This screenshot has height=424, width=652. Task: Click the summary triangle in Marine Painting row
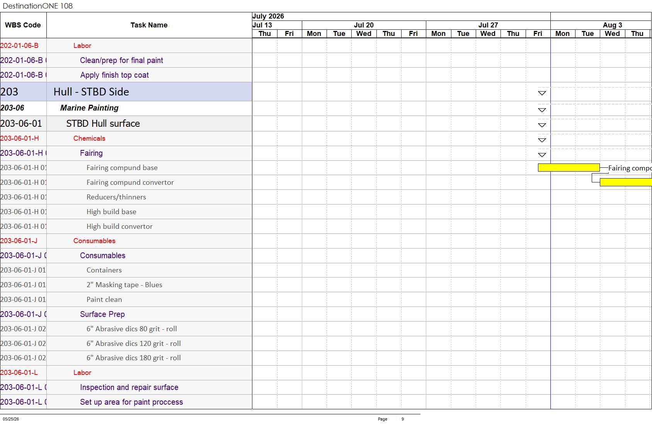[542, 110]
